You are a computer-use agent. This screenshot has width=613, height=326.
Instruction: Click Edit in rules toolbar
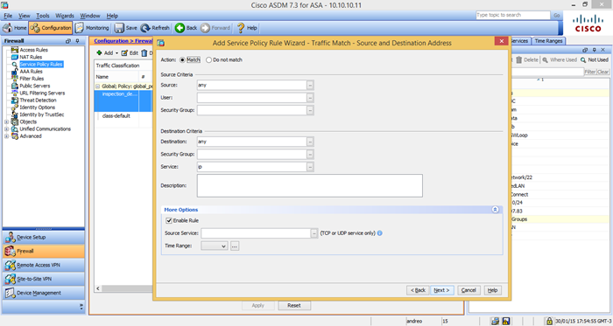[x=130, y=53]
